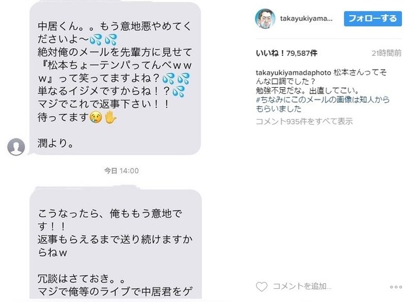Image resolution: width=405 pixels, height=302 pixels.
Task: Expand コメント935件をすべて表示 comments
Action: click(x=304, y=121)
